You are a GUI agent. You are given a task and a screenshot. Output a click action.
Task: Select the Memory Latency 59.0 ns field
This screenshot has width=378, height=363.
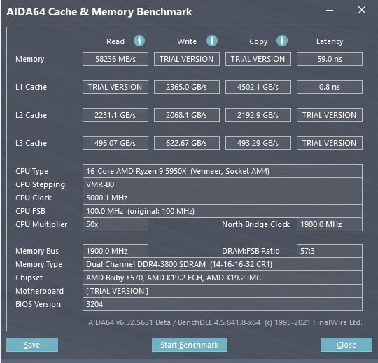[x=329, y=59]
